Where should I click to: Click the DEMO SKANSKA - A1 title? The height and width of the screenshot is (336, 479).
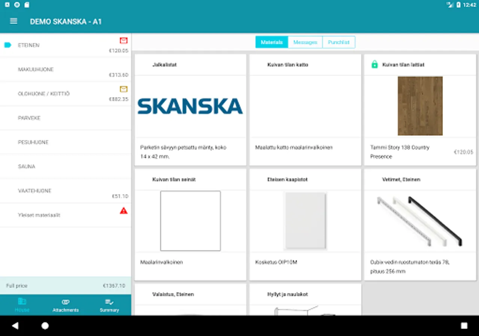click(x=66, y=21)
